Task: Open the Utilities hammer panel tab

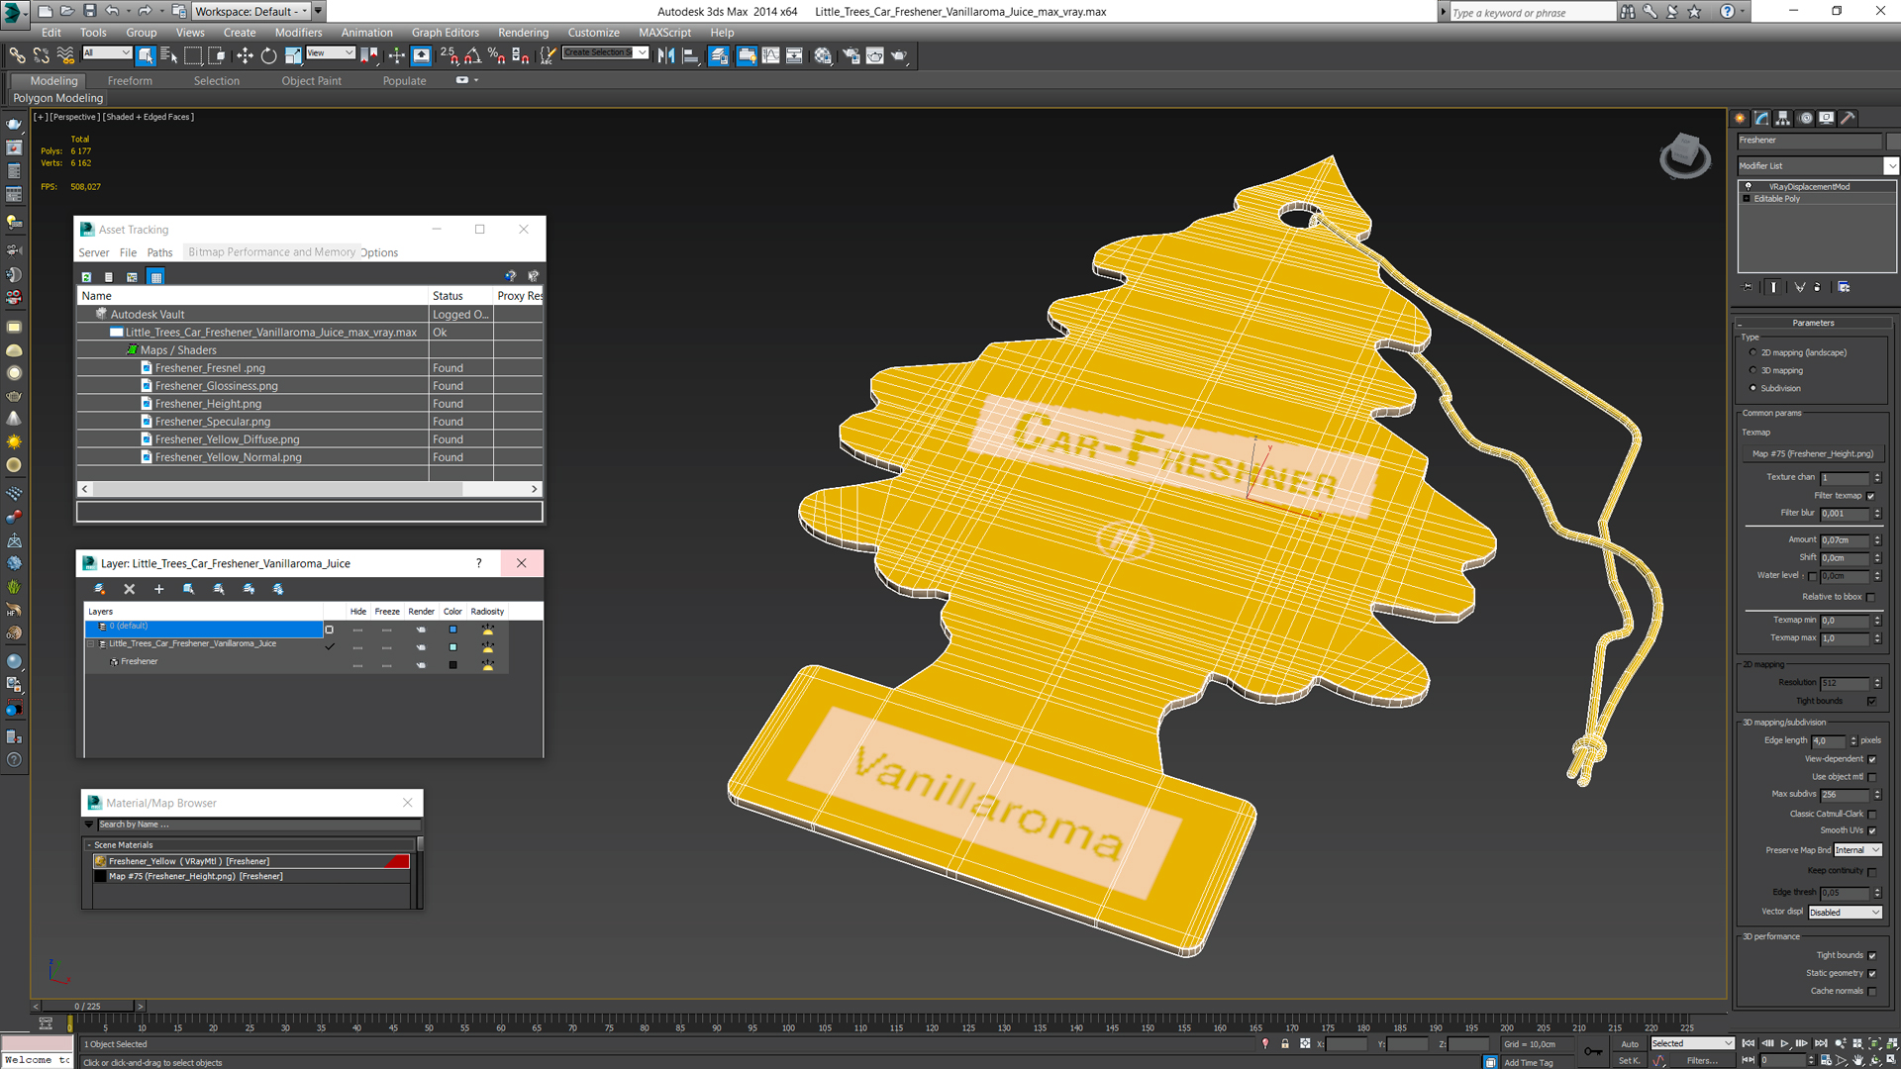Action: coord(1849,118)
